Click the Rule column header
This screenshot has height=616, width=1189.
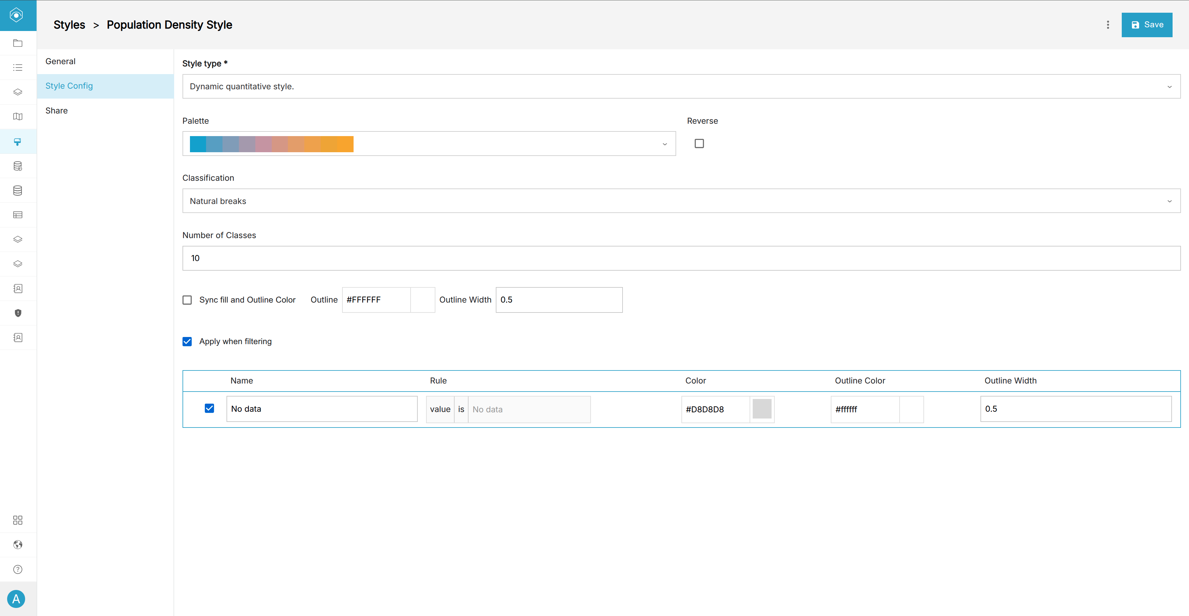click(x=438, y=381)
